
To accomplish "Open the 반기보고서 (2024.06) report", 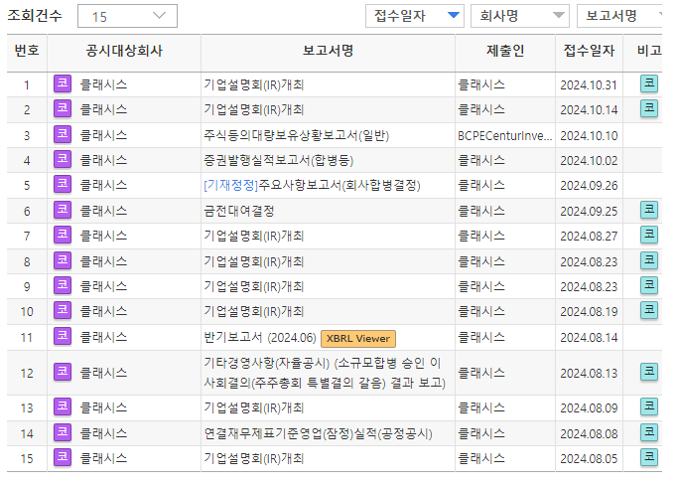I will 260,338.
